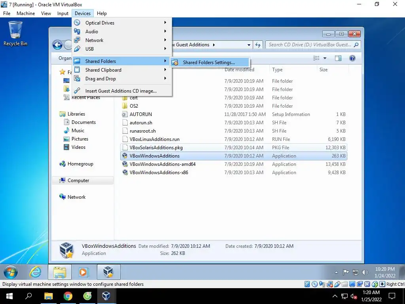
Task: Click the guest volume speaker icon
Action: (365, 272)
